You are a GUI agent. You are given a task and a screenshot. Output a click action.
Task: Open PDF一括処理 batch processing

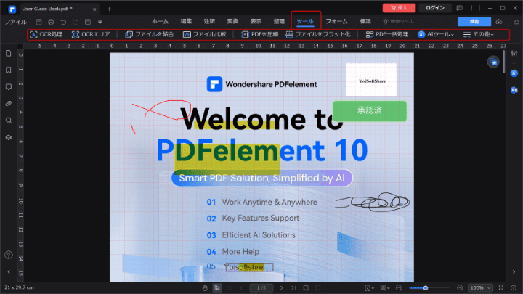tap(387, 34)
